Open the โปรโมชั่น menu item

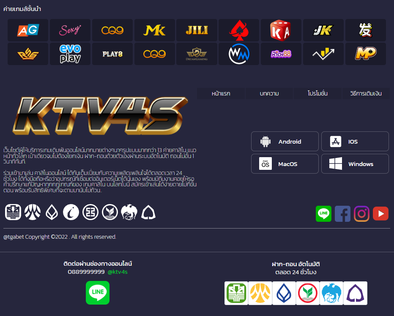click(317, 93)
